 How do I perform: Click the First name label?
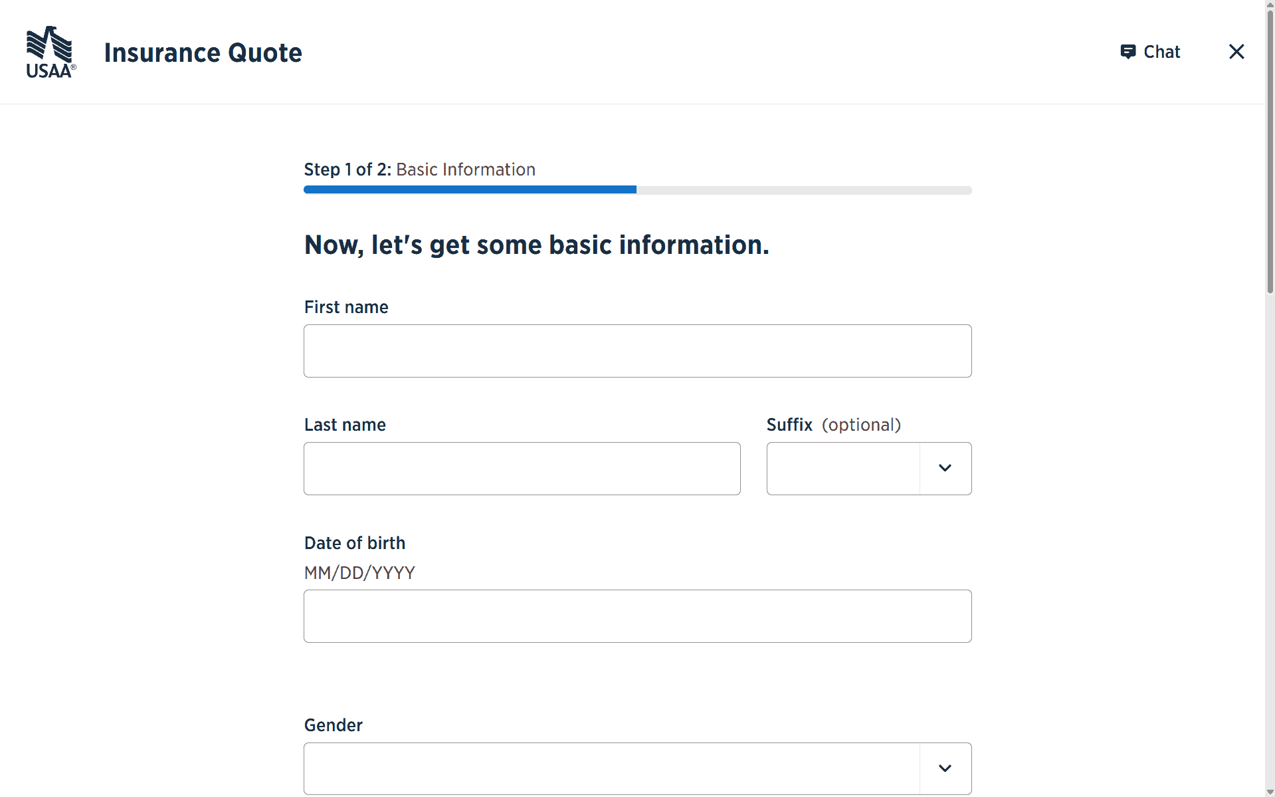coord(345,307)
